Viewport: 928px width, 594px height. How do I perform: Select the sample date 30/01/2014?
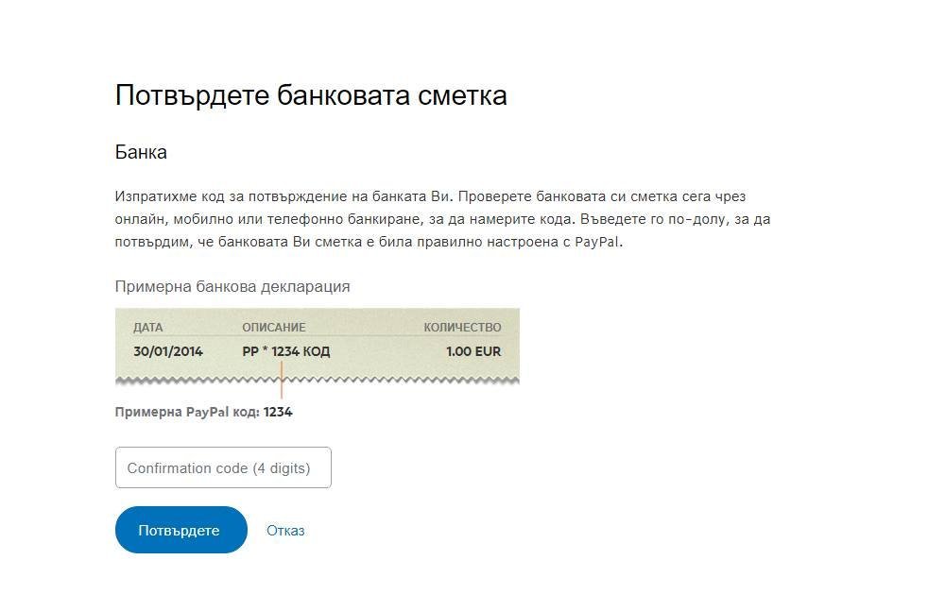[x=168, y=351]
